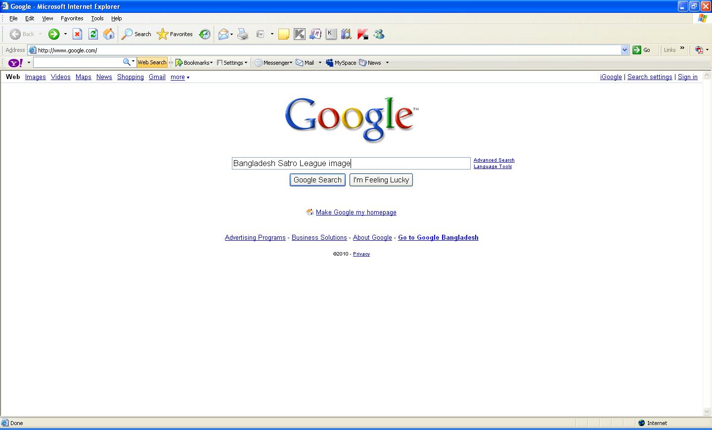Click the yellow note toolbar icon
Image resolution: width=712 pixels, height=430 pixels.
point(284,34)
